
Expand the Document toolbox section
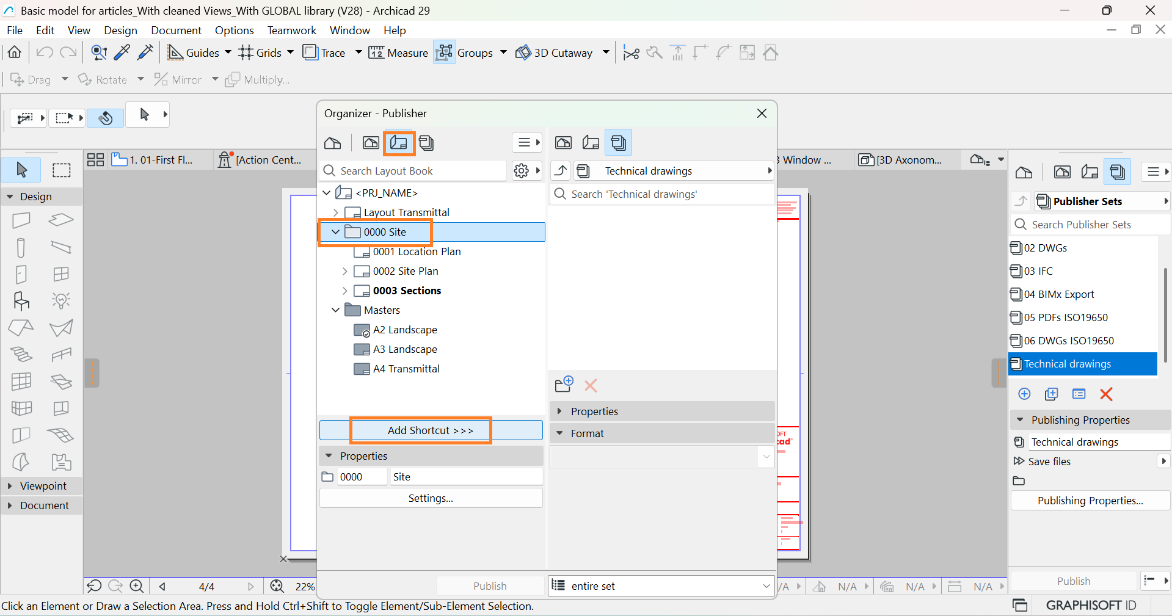click(x=10, y=505)
